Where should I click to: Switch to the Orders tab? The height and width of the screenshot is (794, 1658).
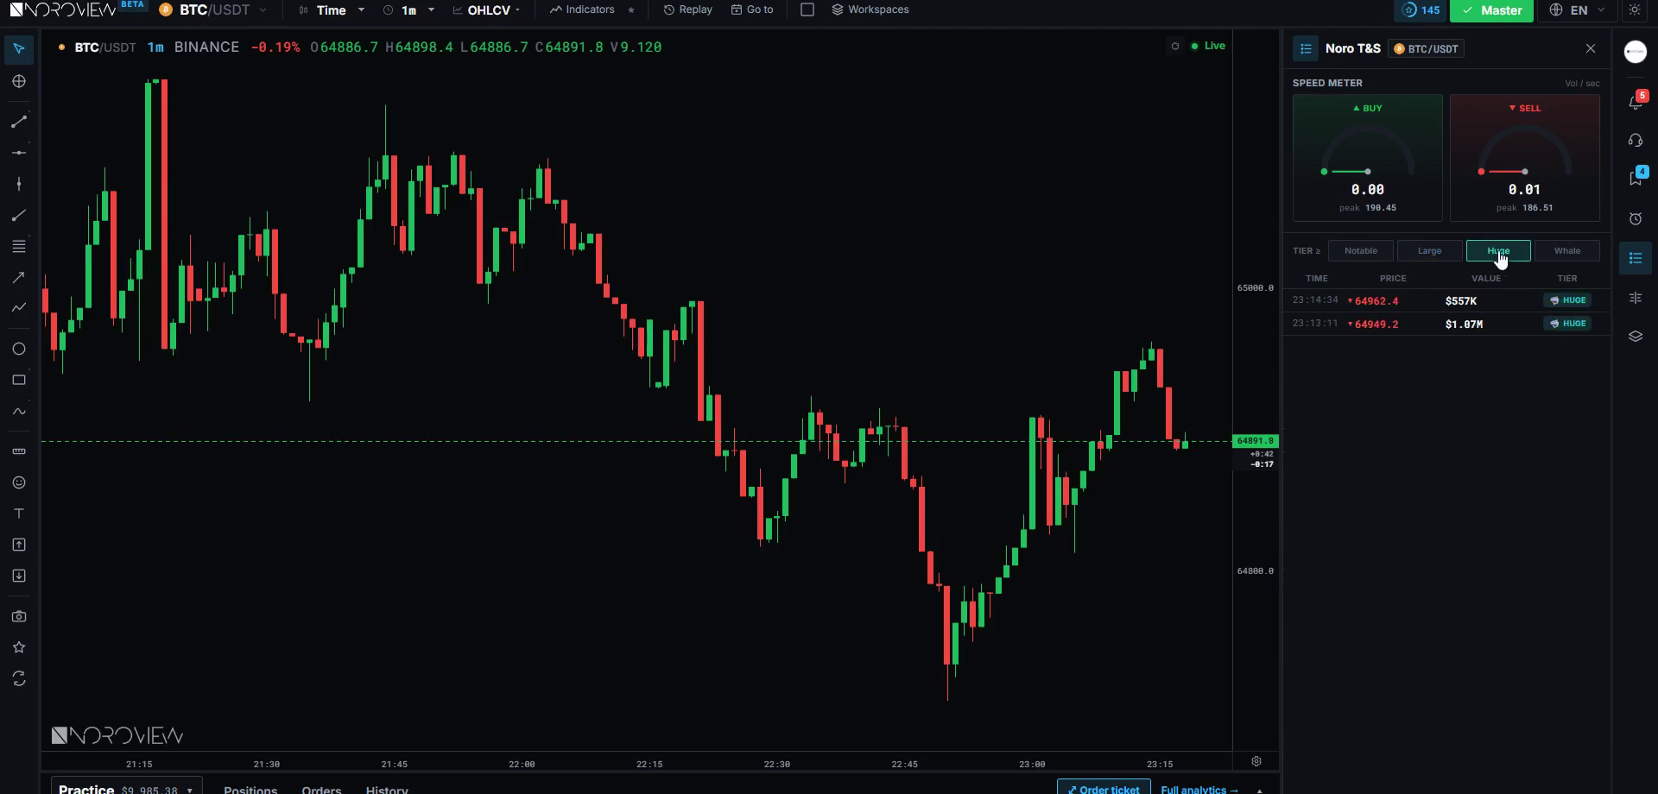(321, 788)
